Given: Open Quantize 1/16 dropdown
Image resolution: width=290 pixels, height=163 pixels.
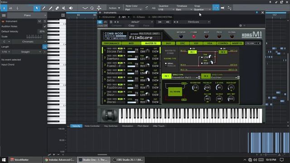Looking at the screenshot, I should (x=166, y=10).
